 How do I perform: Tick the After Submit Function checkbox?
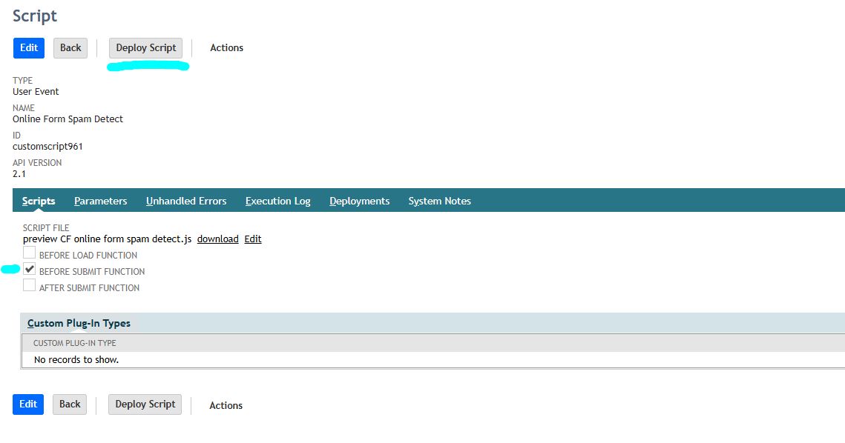coord(30,286)
